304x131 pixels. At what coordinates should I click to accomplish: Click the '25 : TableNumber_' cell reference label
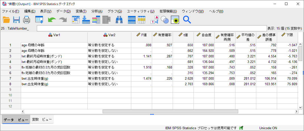(15, 28)
